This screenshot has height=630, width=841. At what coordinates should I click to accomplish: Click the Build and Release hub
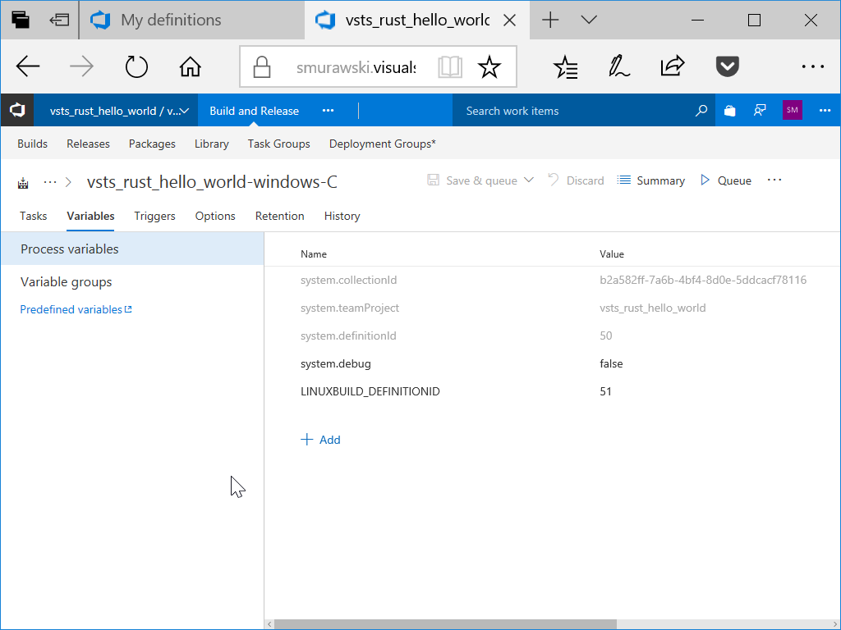tap(255, 111)
